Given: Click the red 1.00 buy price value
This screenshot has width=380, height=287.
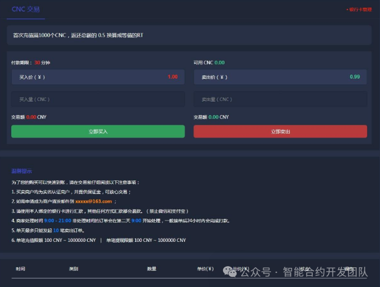Looking at the screenshot, I should coord(173,77).
